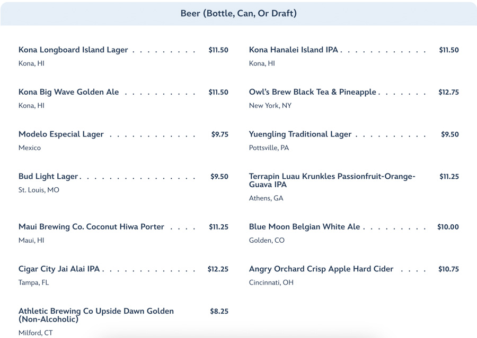Select Cigar City Jai Alai IPA
The width and height of the screenshot is (477, 338).
point(59,269)
